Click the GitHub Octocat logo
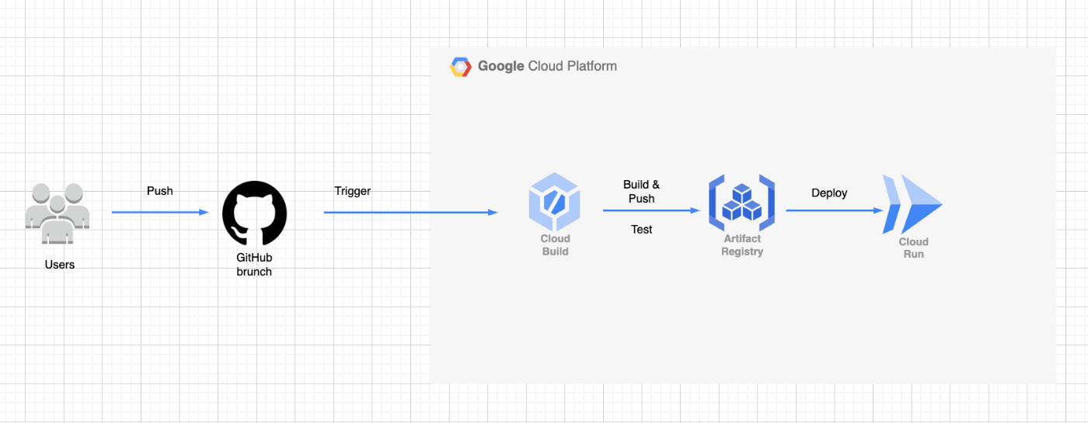 (x=254, y=213)
